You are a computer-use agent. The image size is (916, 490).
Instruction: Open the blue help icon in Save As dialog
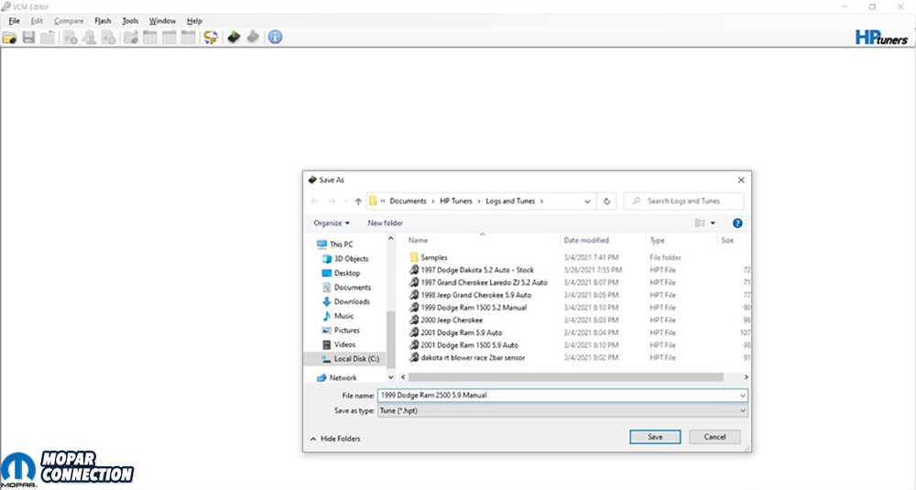737,223
